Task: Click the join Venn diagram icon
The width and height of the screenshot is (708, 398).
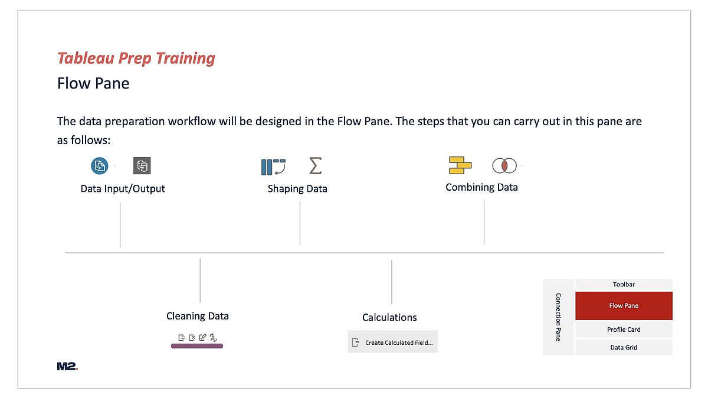Action: 504,166
